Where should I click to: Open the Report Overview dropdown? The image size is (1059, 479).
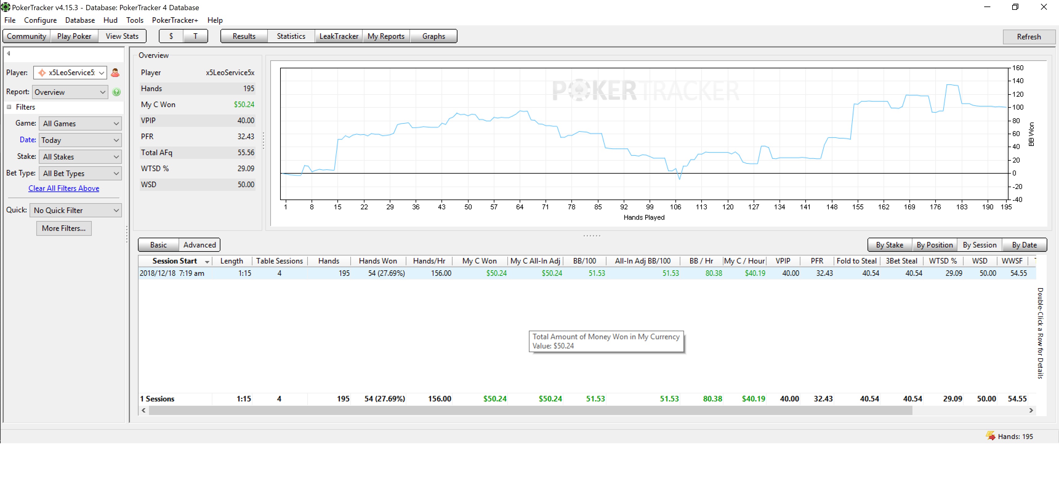[x=70, y=92]
